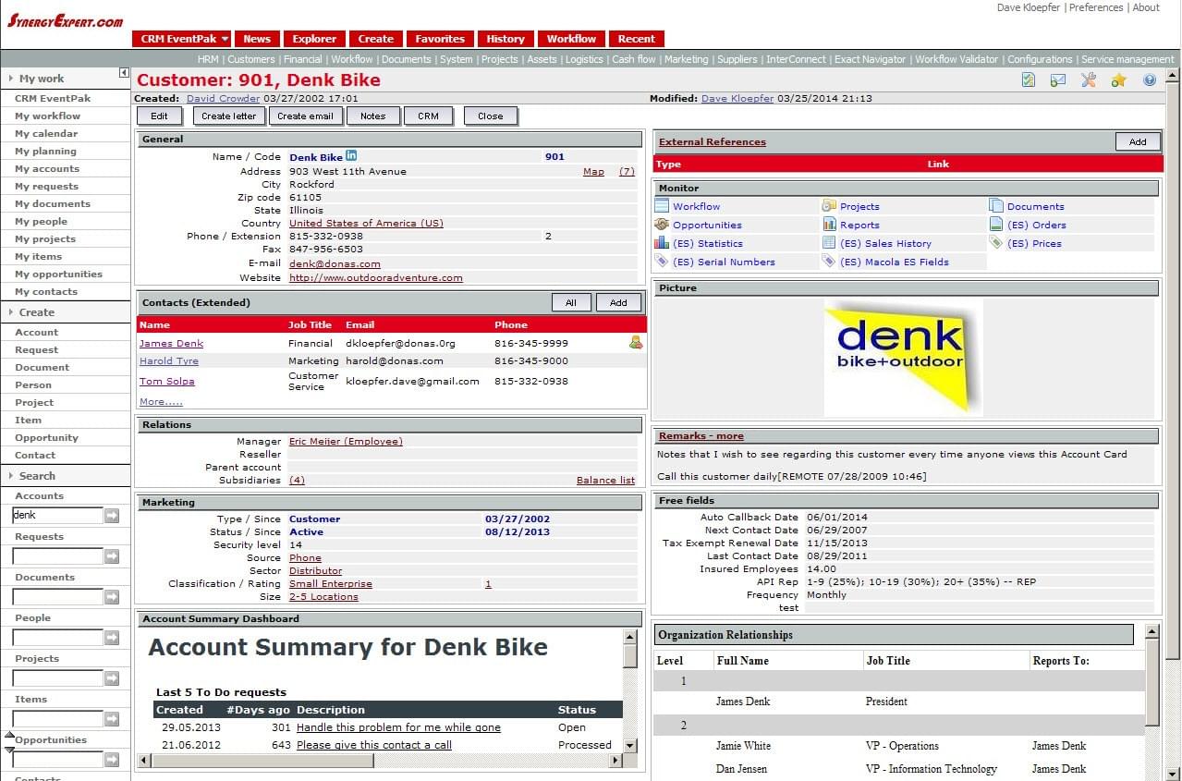Click the Opportunities handshake icon in Monitor
This screenshot has width=1182, height=781.
[x=662, y=225]
